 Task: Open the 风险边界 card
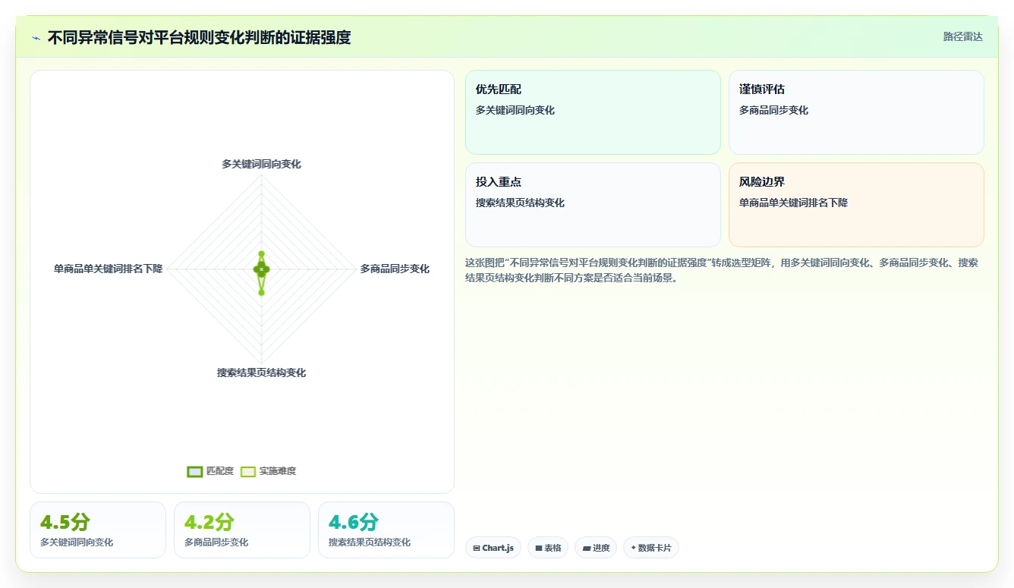pyautogui.click(x=856, y=205)
